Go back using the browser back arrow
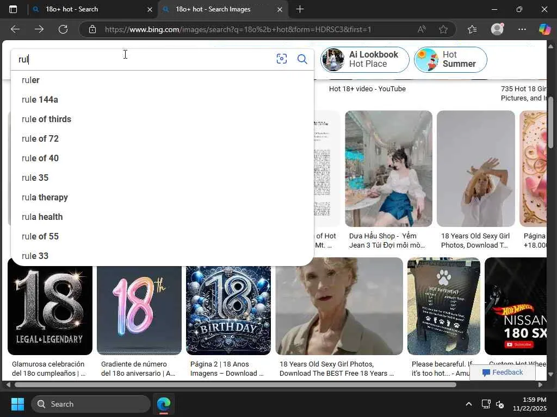Image resolution: width=557 pixels, height=417 pixels. click(x=15, y=29)
